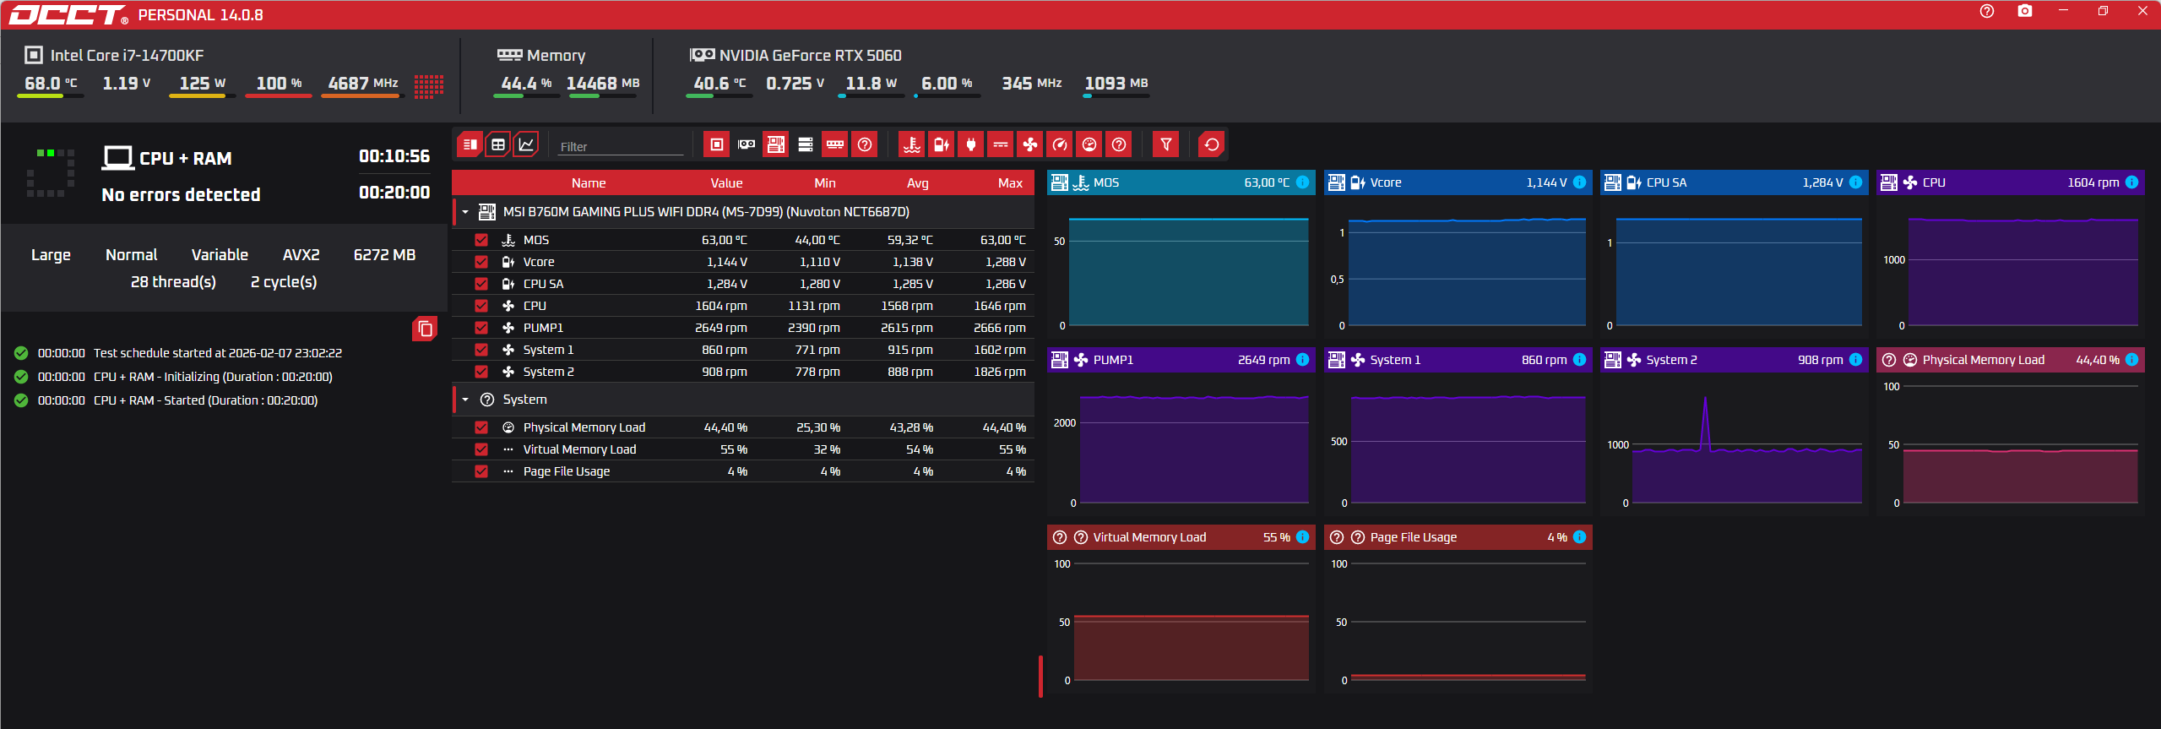
Task: Click the Physical Memory Load graph title
Action: click(x=1984, y=360)
